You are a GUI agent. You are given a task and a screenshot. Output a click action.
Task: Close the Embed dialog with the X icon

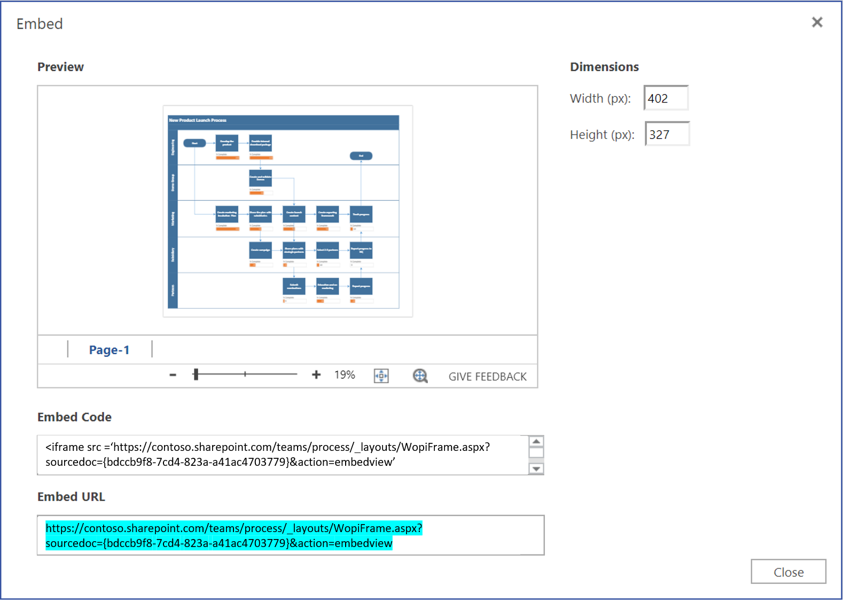[817, 22]
